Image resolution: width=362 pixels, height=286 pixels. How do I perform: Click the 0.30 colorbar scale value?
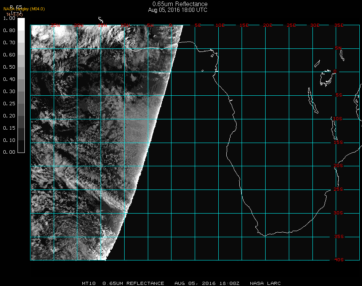coord(9,92)
